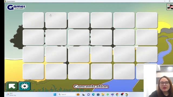The width and height of the screenshot is (173, 97).
Task: Go back with the white arrow button
Action: [12, 86]
